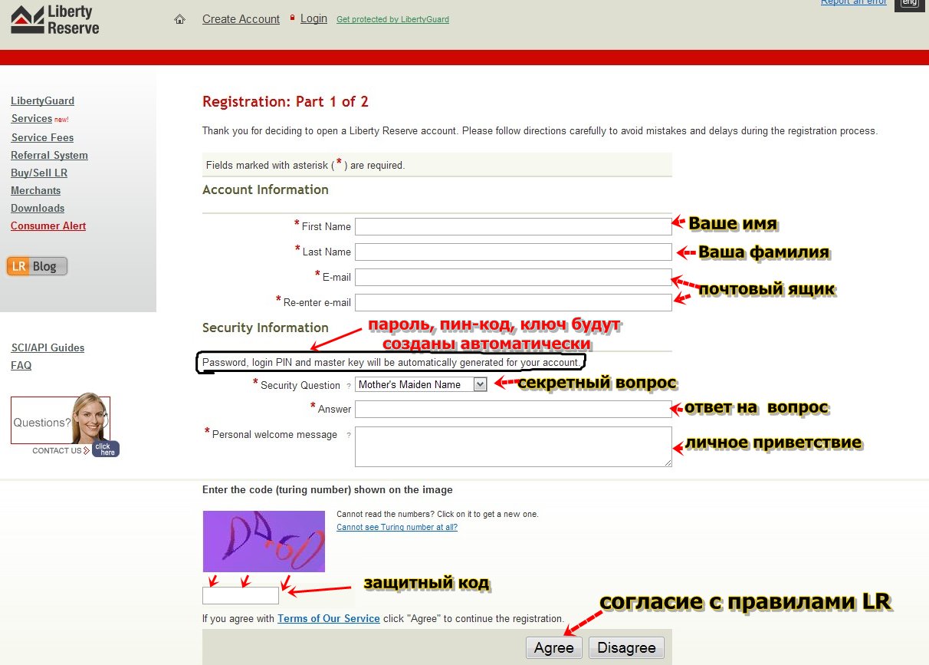929x665 pixels.
Task: Click the 'Registration: Part 1 of 2' heading
Action: click(285, 101)
